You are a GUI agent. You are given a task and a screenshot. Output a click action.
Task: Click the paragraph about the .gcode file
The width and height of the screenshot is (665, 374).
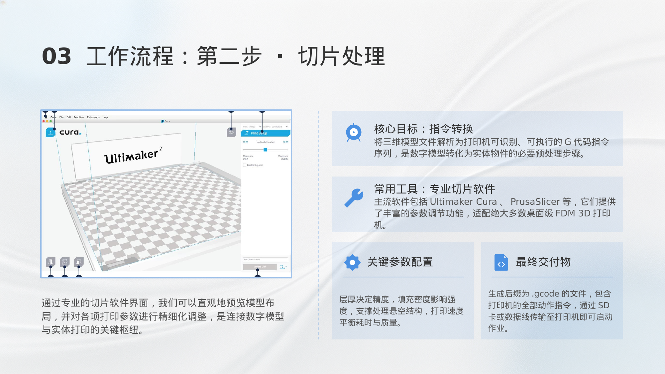click(x=550, y=311)
